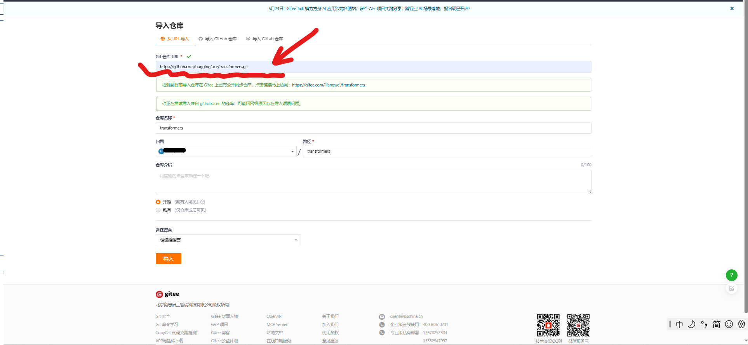Open 帮助文档 footer link
This screenshot has width=748, height=345.
tap(275, 333)
